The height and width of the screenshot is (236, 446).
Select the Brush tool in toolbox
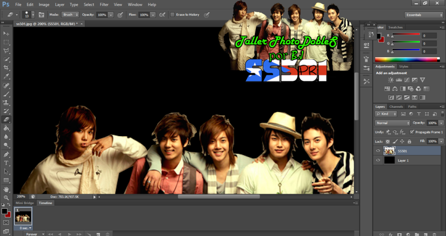coord(6,94)
